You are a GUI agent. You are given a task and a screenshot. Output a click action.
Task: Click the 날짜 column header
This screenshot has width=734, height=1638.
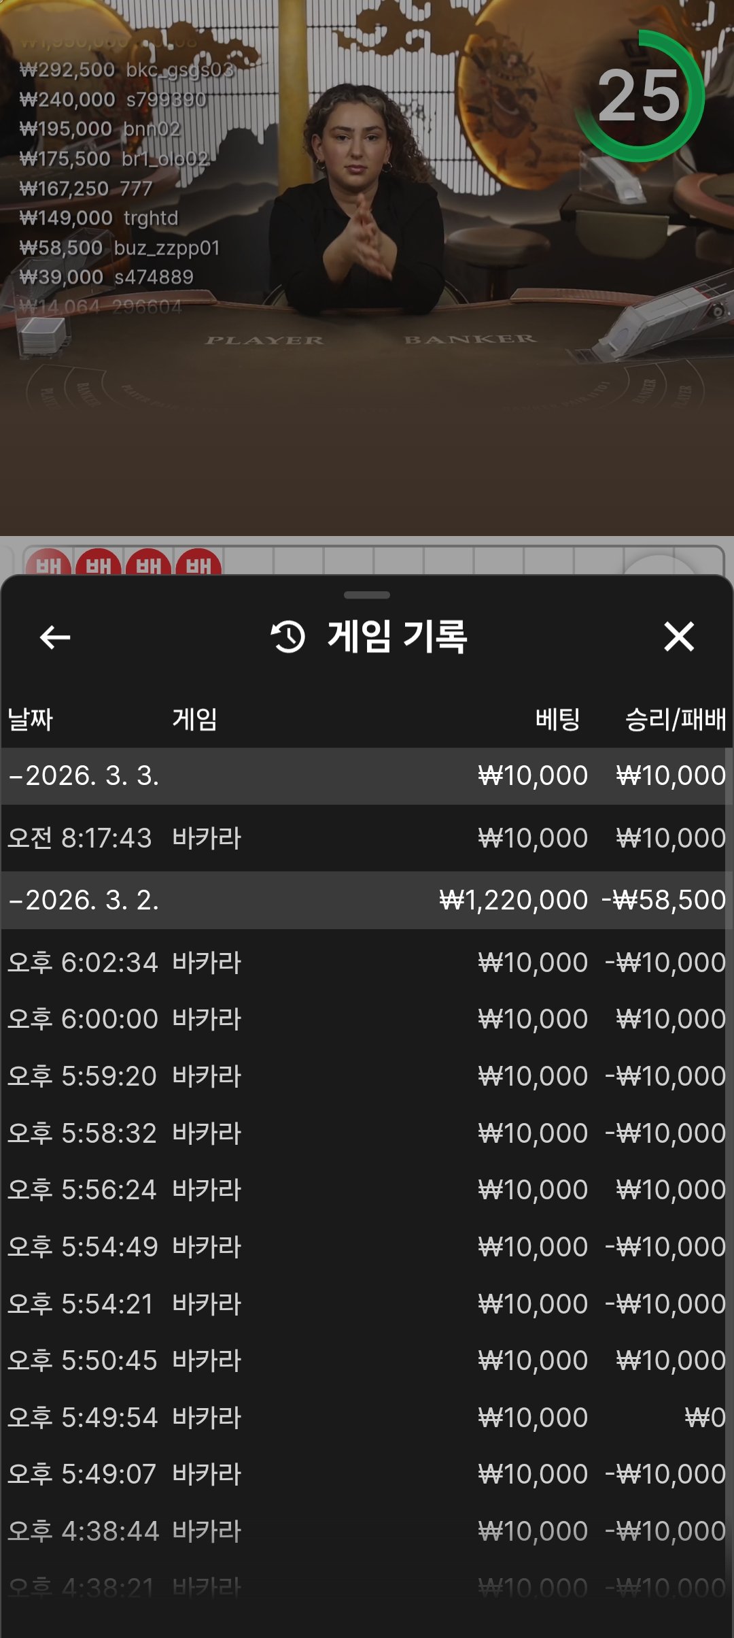click(31, 719)
